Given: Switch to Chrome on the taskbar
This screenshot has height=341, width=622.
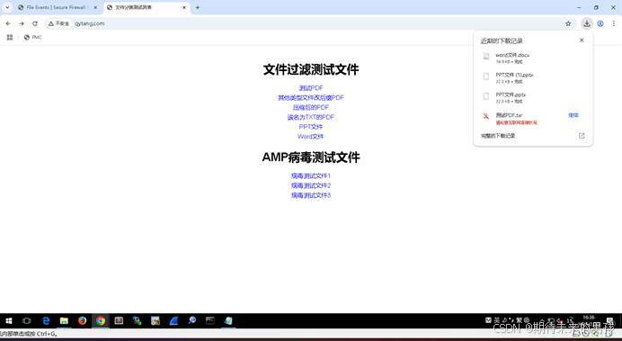Looking at the screenshot, I should pos(101,320).
